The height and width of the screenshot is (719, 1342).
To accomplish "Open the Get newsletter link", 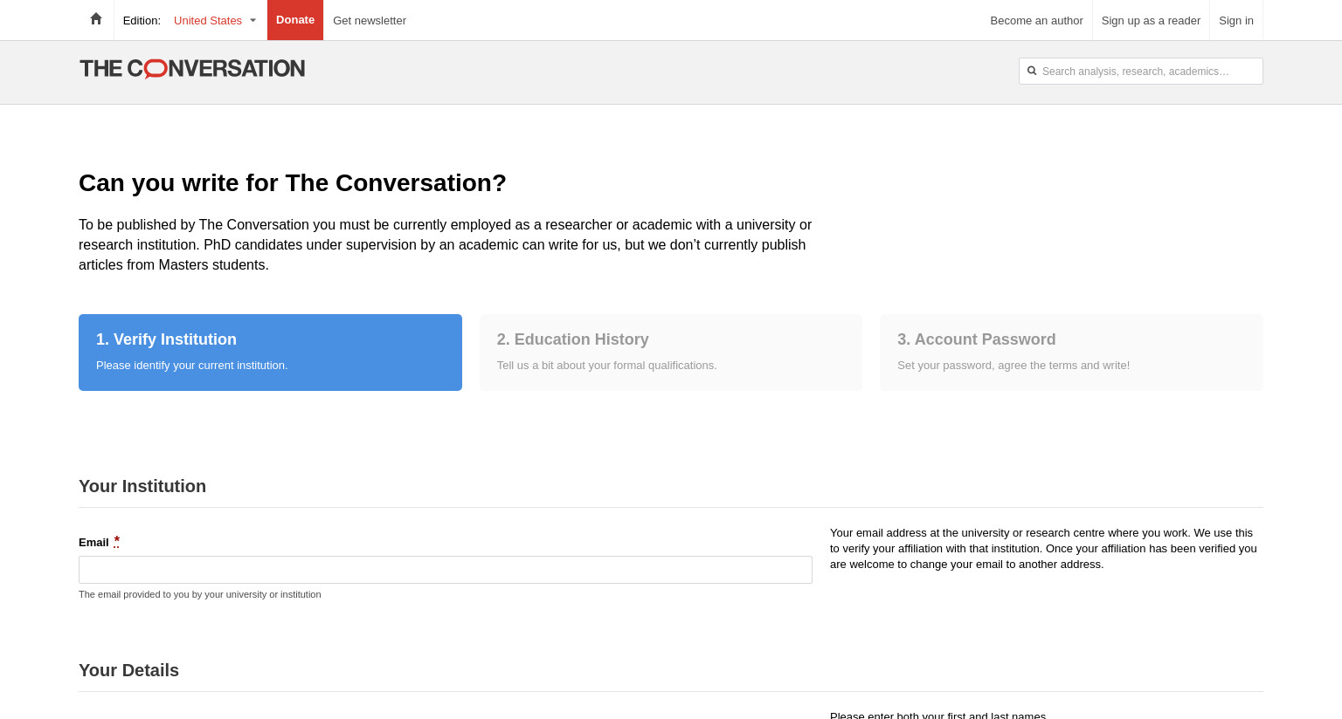I will (x=370, y=20).
